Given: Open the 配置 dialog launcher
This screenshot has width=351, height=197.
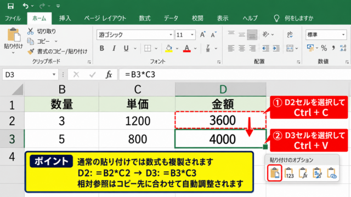Looking at the screenshot, I should coord(298,62).
